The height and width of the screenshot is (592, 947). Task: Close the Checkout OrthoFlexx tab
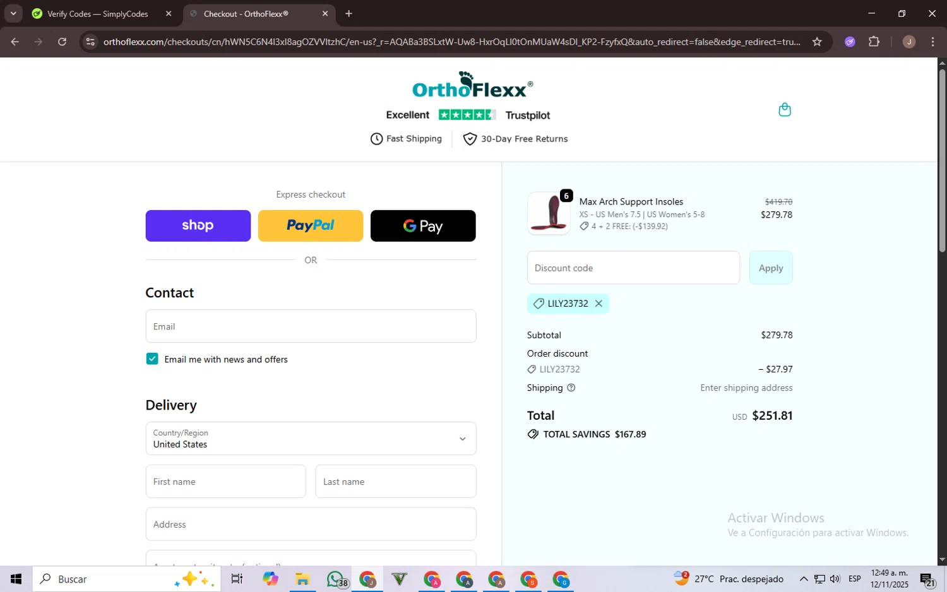click(x=325, y=13)
